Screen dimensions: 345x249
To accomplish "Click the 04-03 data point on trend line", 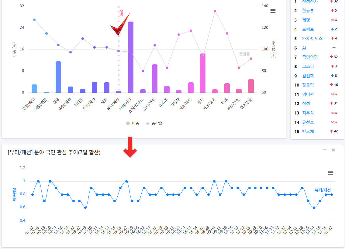I will [x=85, y=208].
